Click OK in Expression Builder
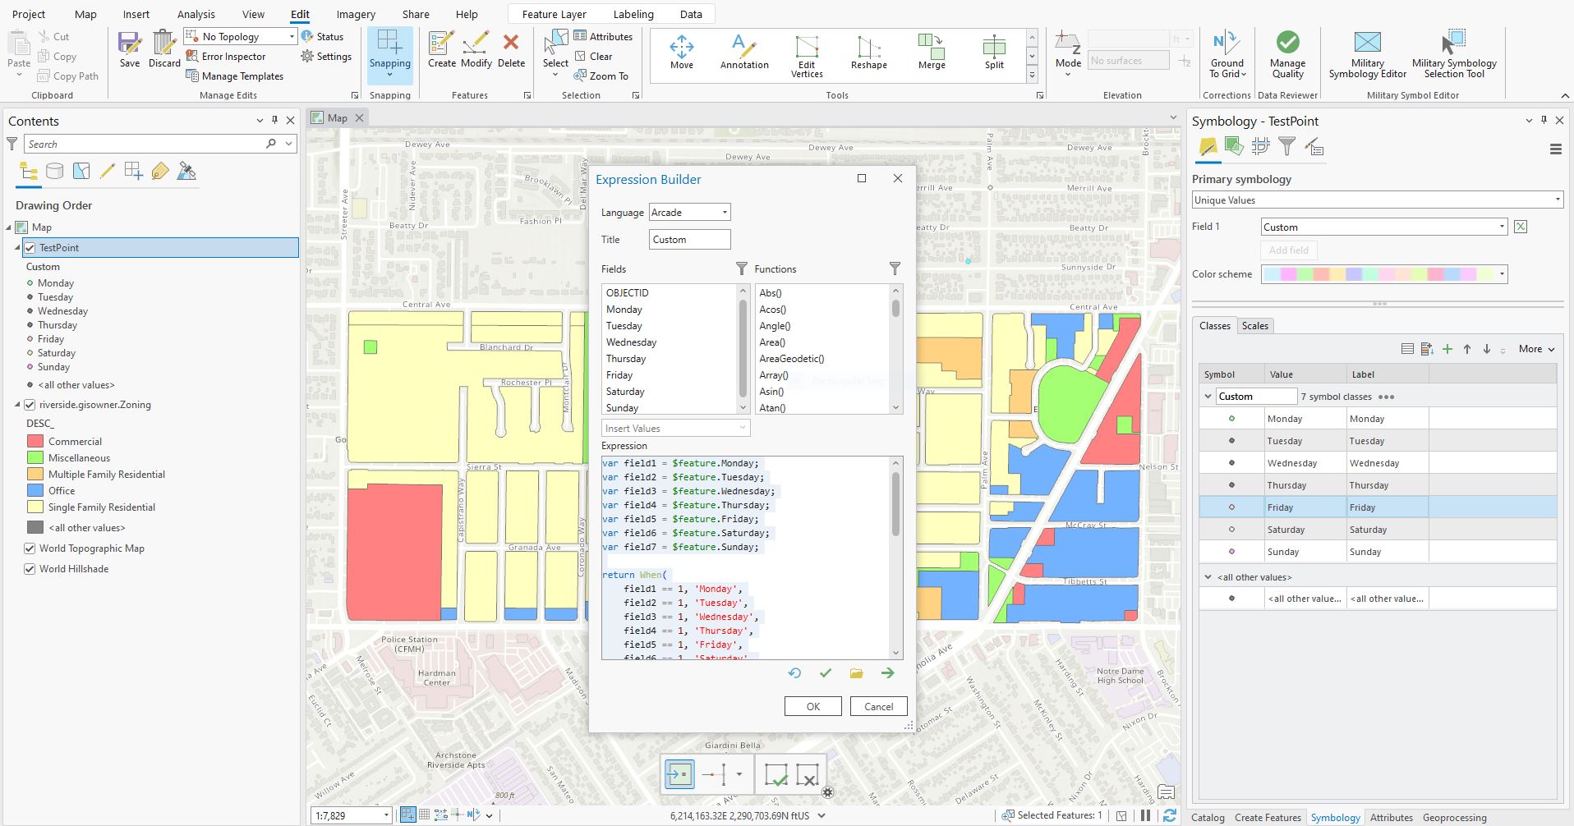The height and width of the screenshot is (826, 1574). tap(812, 706)
